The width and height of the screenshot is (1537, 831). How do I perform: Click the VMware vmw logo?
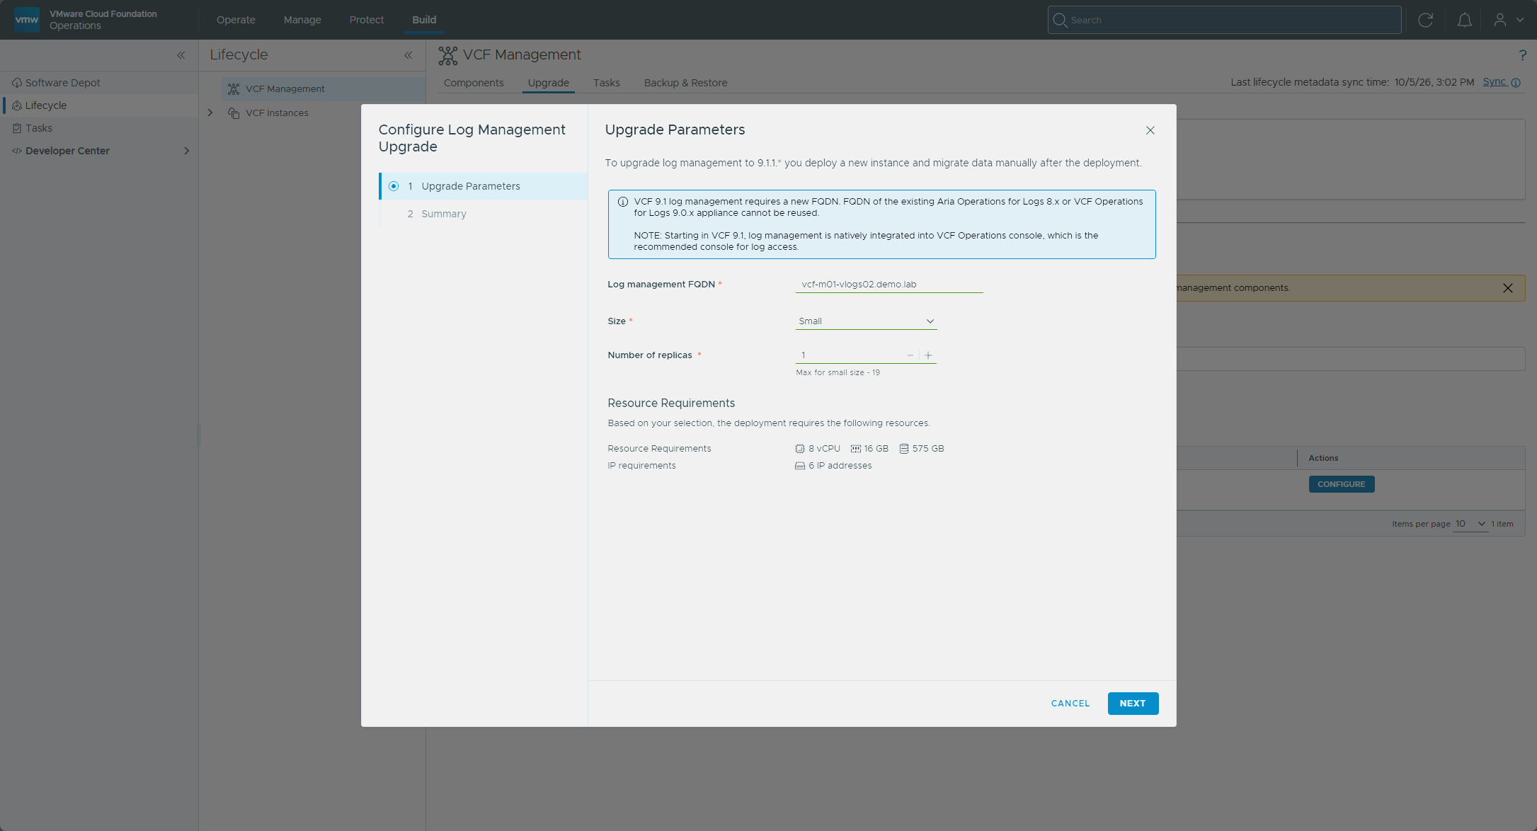tap(27, 19)
